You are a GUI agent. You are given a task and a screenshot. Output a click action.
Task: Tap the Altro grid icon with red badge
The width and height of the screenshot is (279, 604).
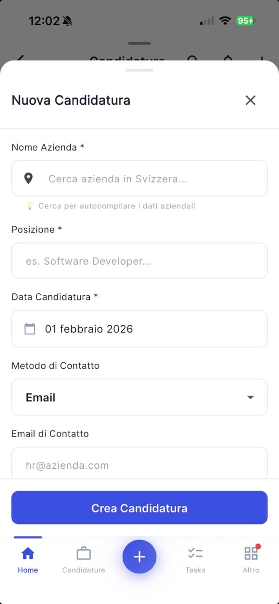pos(251,553)
